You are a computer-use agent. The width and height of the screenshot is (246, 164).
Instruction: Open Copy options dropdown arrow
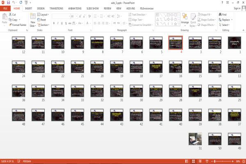[x=19, y=20]
